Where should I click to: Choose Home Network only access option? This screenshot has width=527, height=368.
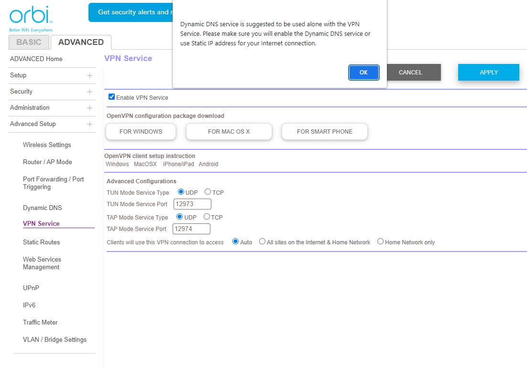point(381,242)
